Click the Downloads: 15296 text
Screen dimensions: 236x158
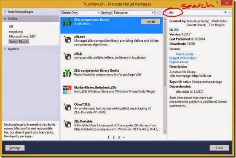182,44
